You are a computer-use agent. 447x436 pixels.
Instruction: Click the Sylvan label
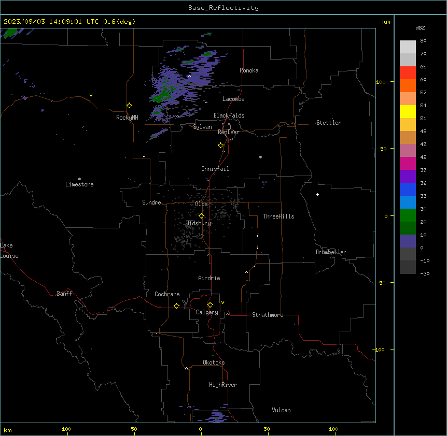[x=202, y=127]
